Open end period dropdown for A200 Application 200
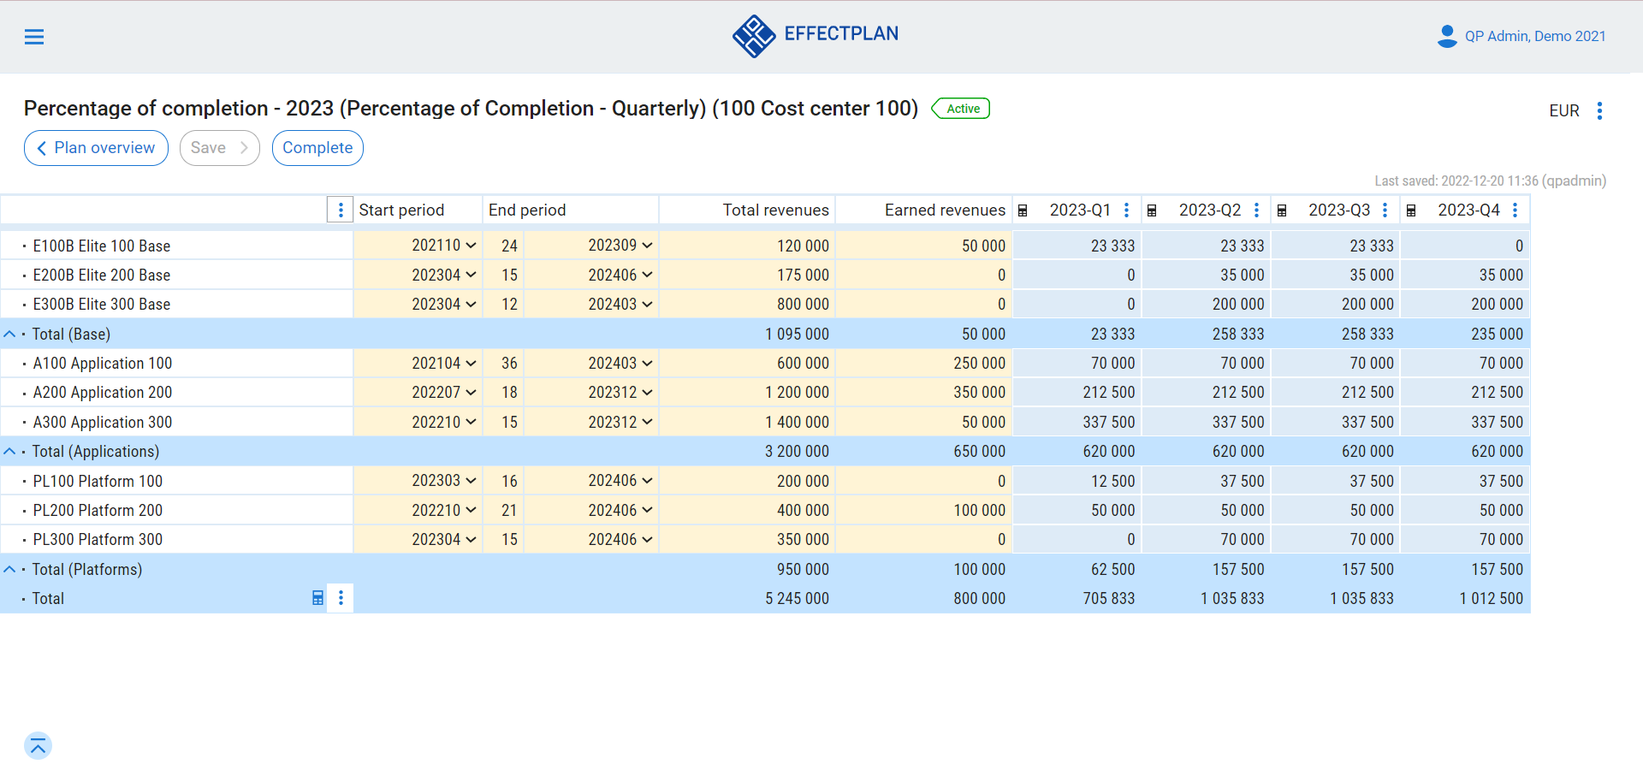 pos(620,393)
